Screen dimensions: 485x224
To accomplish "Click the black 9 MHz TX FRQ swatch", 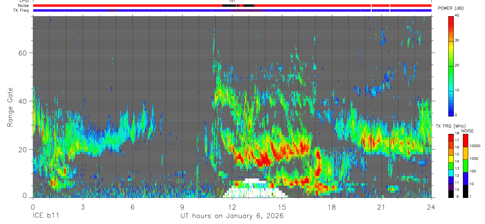I will pyautogui.click(x=451, y=194).
